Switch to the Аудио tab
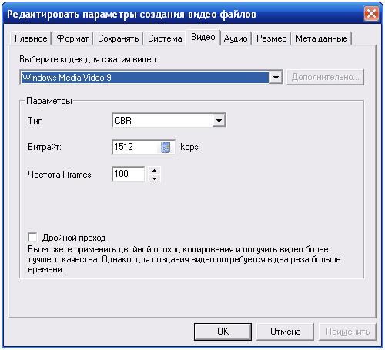Image resolution: width=385 pixels, height=350 pixels. [236, 38]
